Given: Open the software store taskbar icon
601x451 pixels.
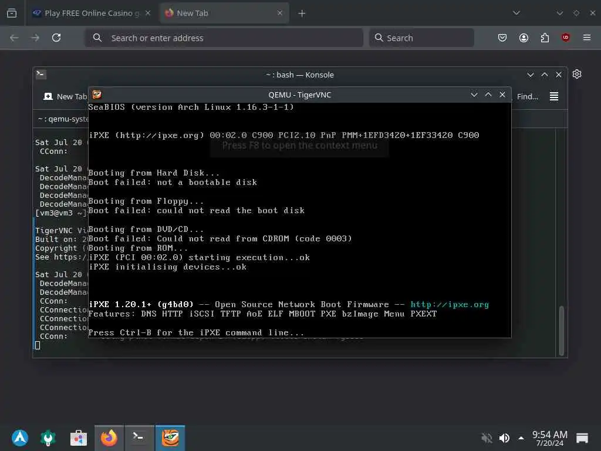Looking at the screenshot, I should [x=79, y=437].
